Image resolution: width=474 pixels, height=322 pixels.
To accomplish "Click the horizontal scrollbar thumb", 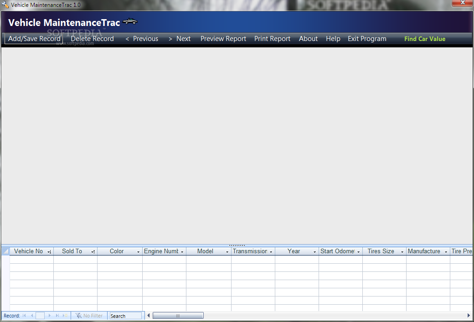I will 178,315.
